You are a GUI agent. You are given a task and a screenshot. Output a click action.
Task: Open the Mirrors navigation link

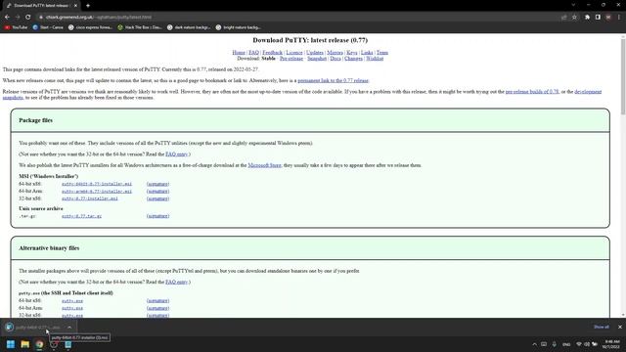[x=335, y=52]
